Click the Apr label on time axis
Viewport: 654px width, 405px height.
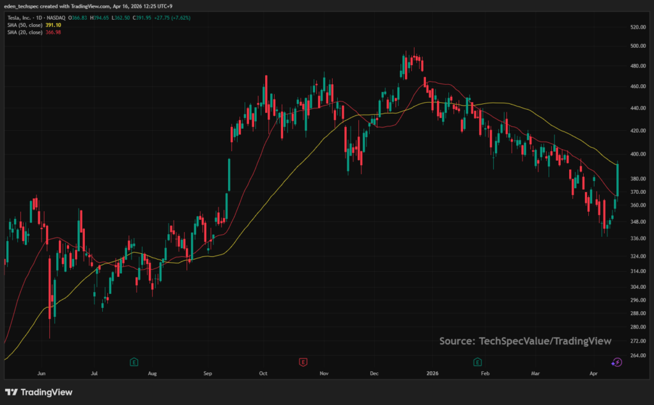pyautogui.click(x=593, y=373)
